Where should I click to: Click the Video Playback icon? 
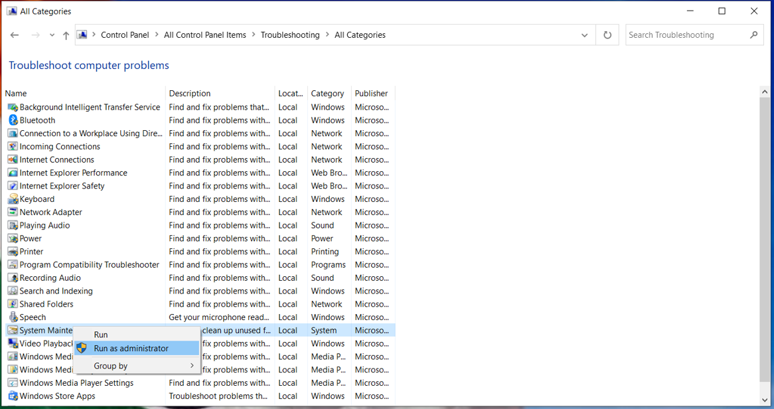13,343
